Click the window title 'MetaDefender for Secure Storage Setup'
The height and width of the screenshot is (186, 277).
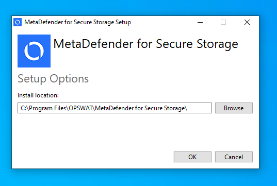(x=77, y=22)
